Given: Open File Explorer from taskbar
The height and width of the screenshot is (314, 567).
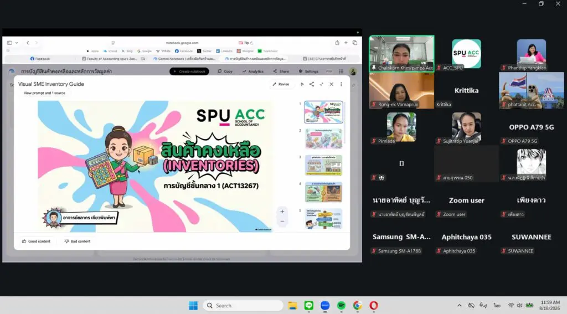Looking at the screenshot, I should pos(292,306).
